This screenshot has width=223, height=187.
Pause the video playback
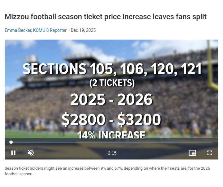(13, 153)
